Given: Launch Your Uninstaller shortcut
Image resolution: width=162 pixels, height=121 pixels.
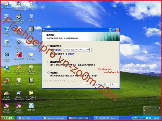Looking at the screenshot, I should click(x=19, y=44).
